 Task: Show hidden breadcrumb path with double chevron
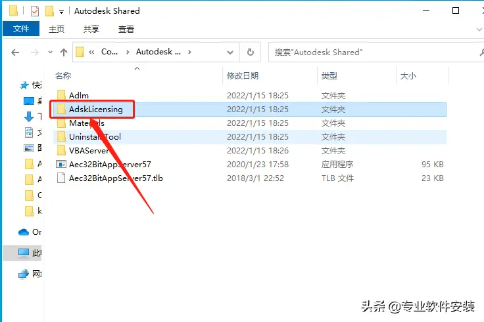91,52
